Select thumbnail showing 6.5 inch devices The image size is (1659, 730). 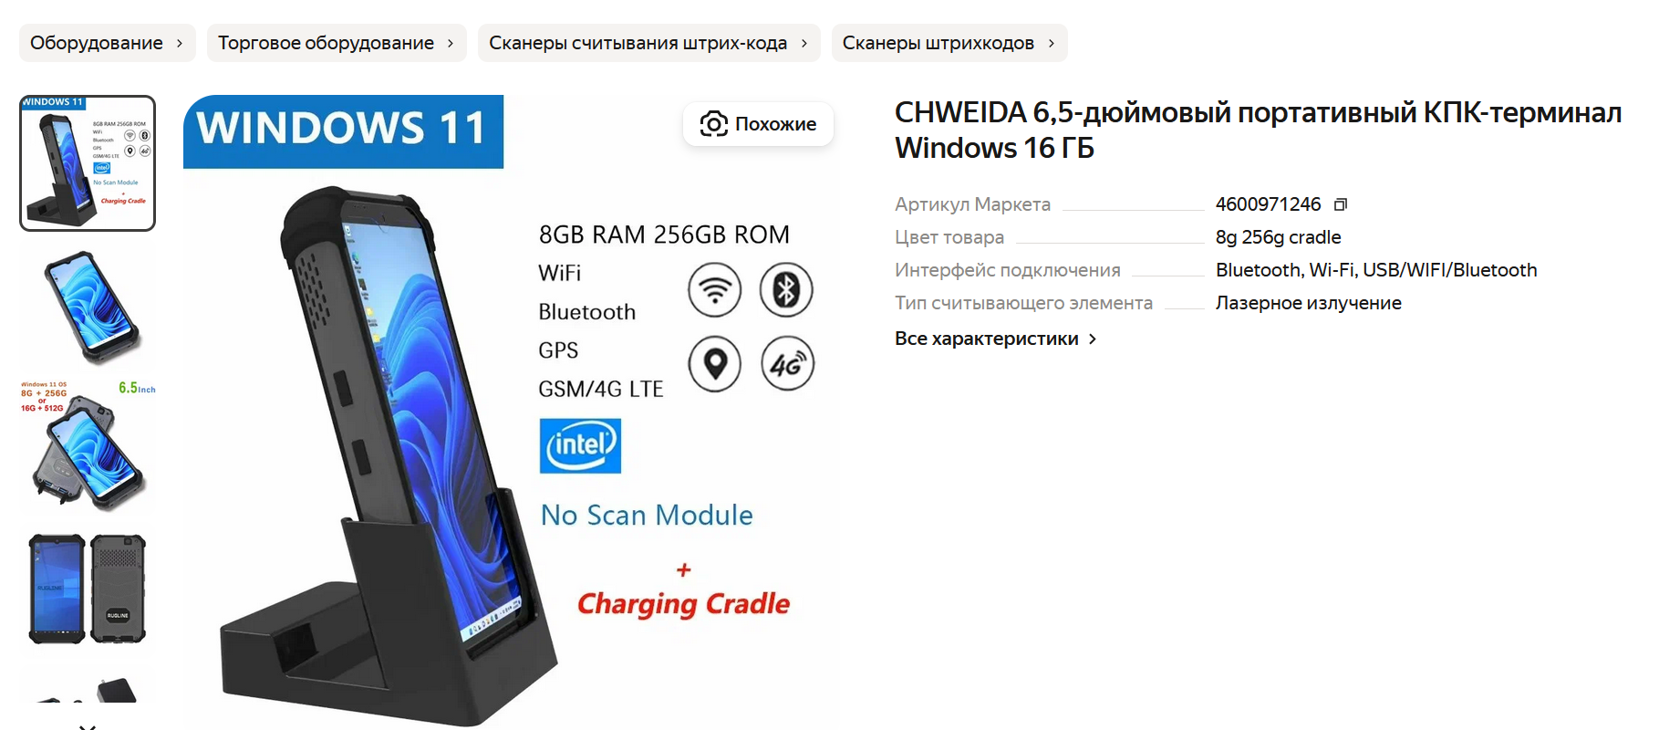pyautogui.click(x=88, y=445)
